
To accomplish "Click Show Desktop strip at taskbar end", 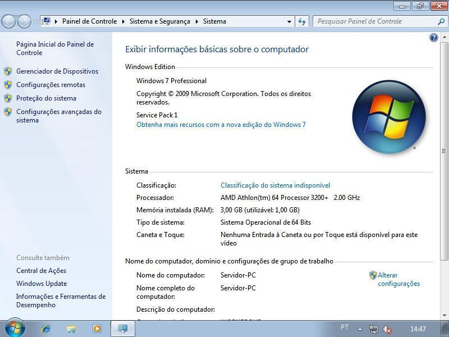I will [x=444, y=329].
